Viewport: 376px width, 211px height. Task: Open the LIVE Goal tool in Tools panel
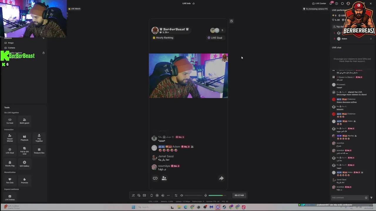point(10,151)
